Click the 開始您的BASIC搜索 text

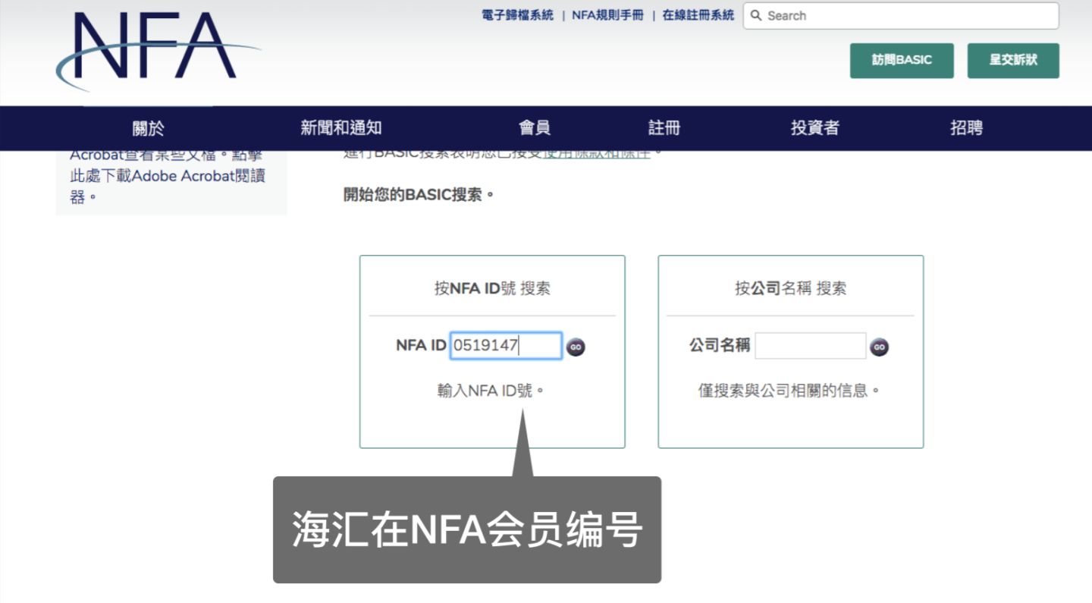coord(419,195)
